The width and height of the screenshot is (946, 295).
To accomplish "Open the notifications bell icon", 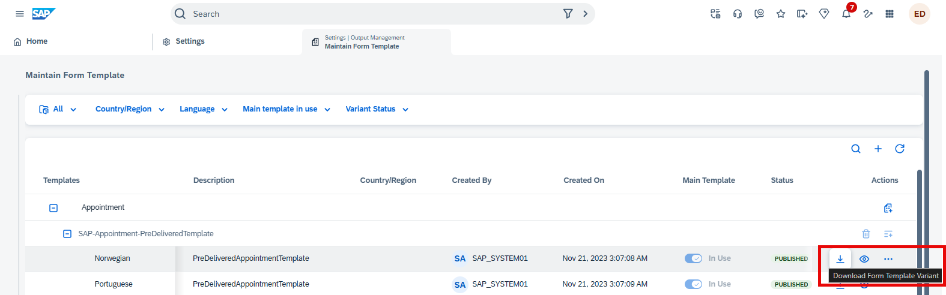I will (846, 14).
